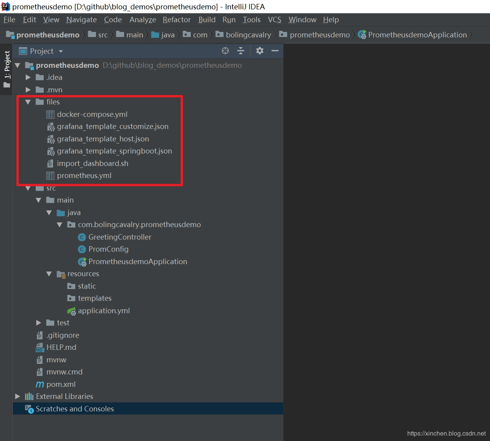This screenshot has width=490, height=441.
Task: Click the locate/scroll from source target icon
Action: point(225,51)
